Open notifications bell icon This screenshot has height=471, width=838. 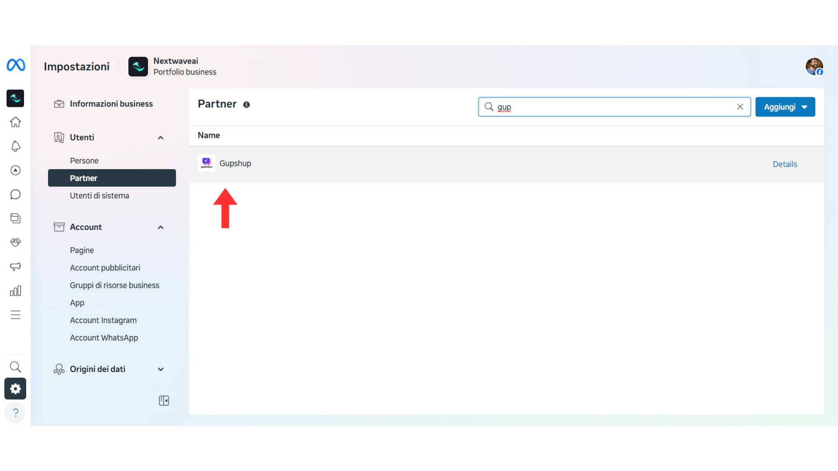click(x=15, y=146)
